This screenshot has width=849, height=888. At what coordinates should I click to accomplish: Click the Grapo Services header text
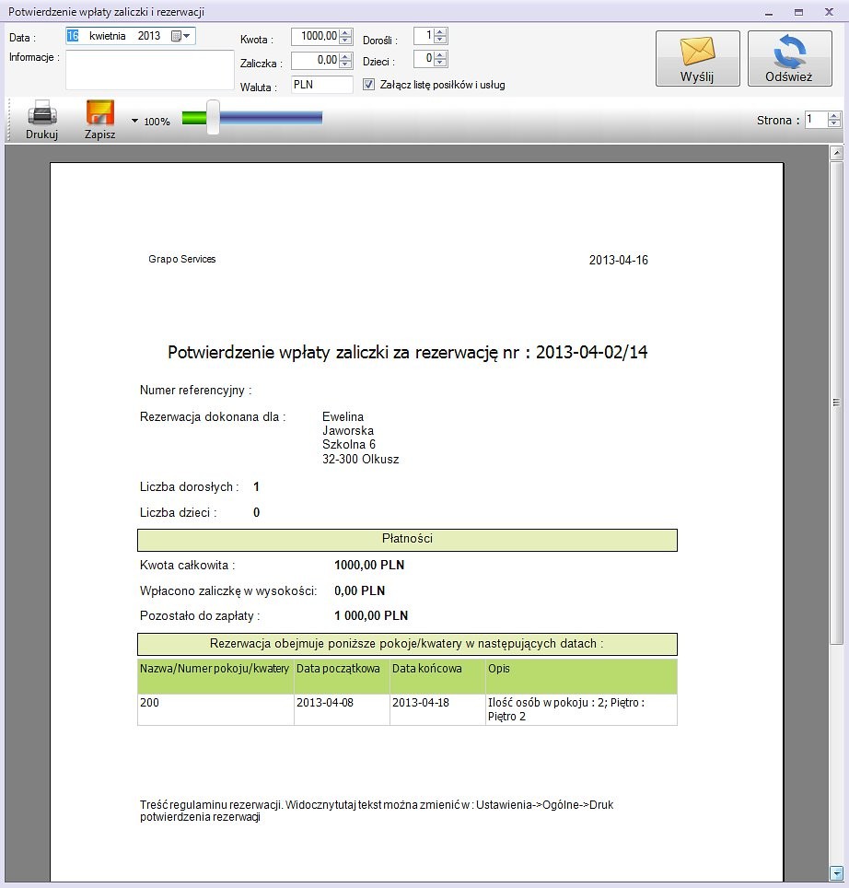coord(181,259)
